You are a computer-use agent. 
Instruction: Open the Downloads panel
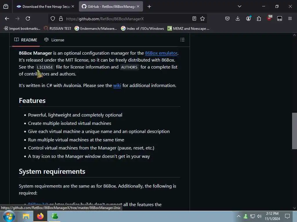238,18
